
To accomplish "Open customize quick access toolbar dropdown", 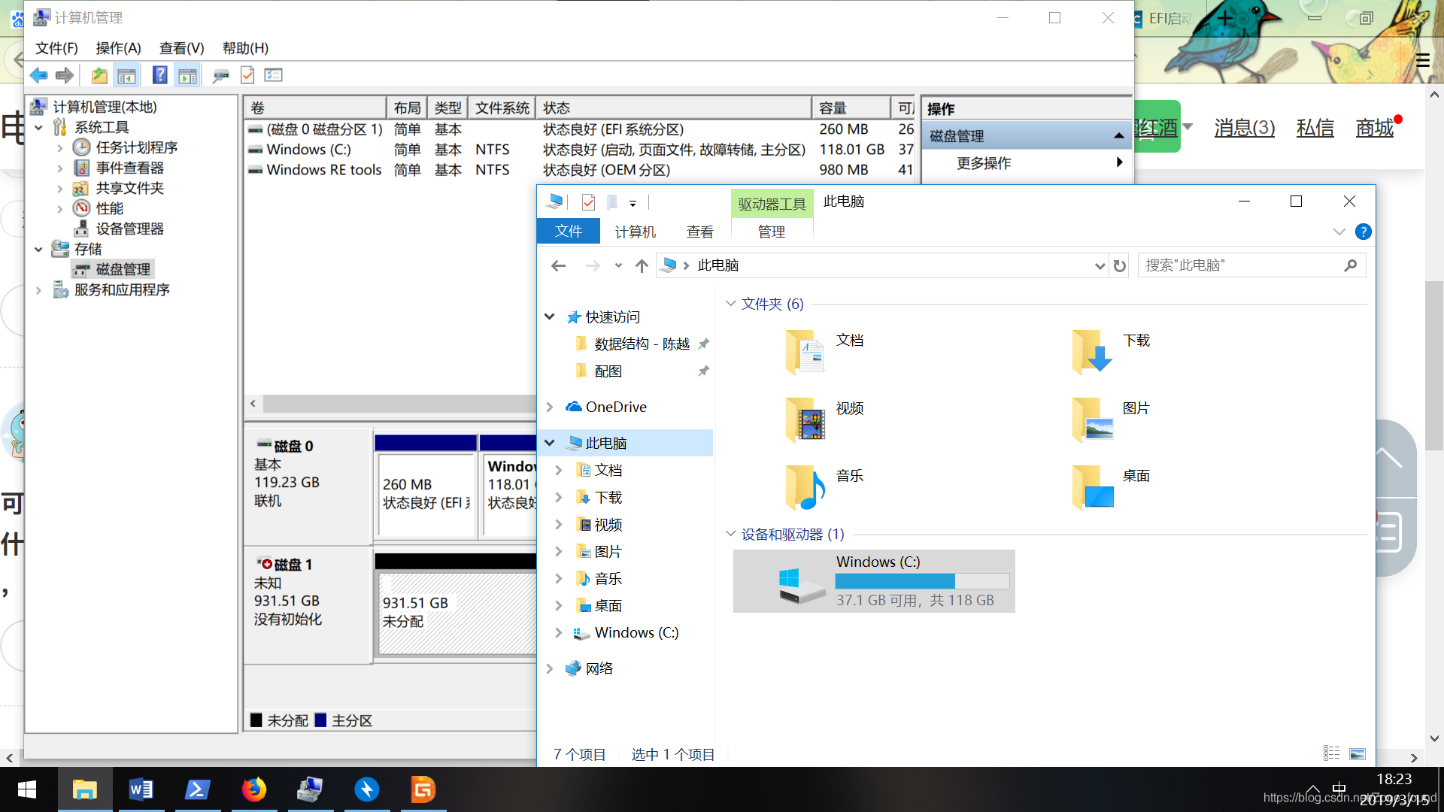I will [x=633, y=202].
